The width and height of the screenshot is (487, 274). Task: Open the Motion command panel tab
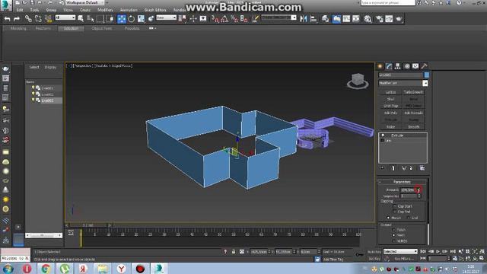(x=406, y=66)
